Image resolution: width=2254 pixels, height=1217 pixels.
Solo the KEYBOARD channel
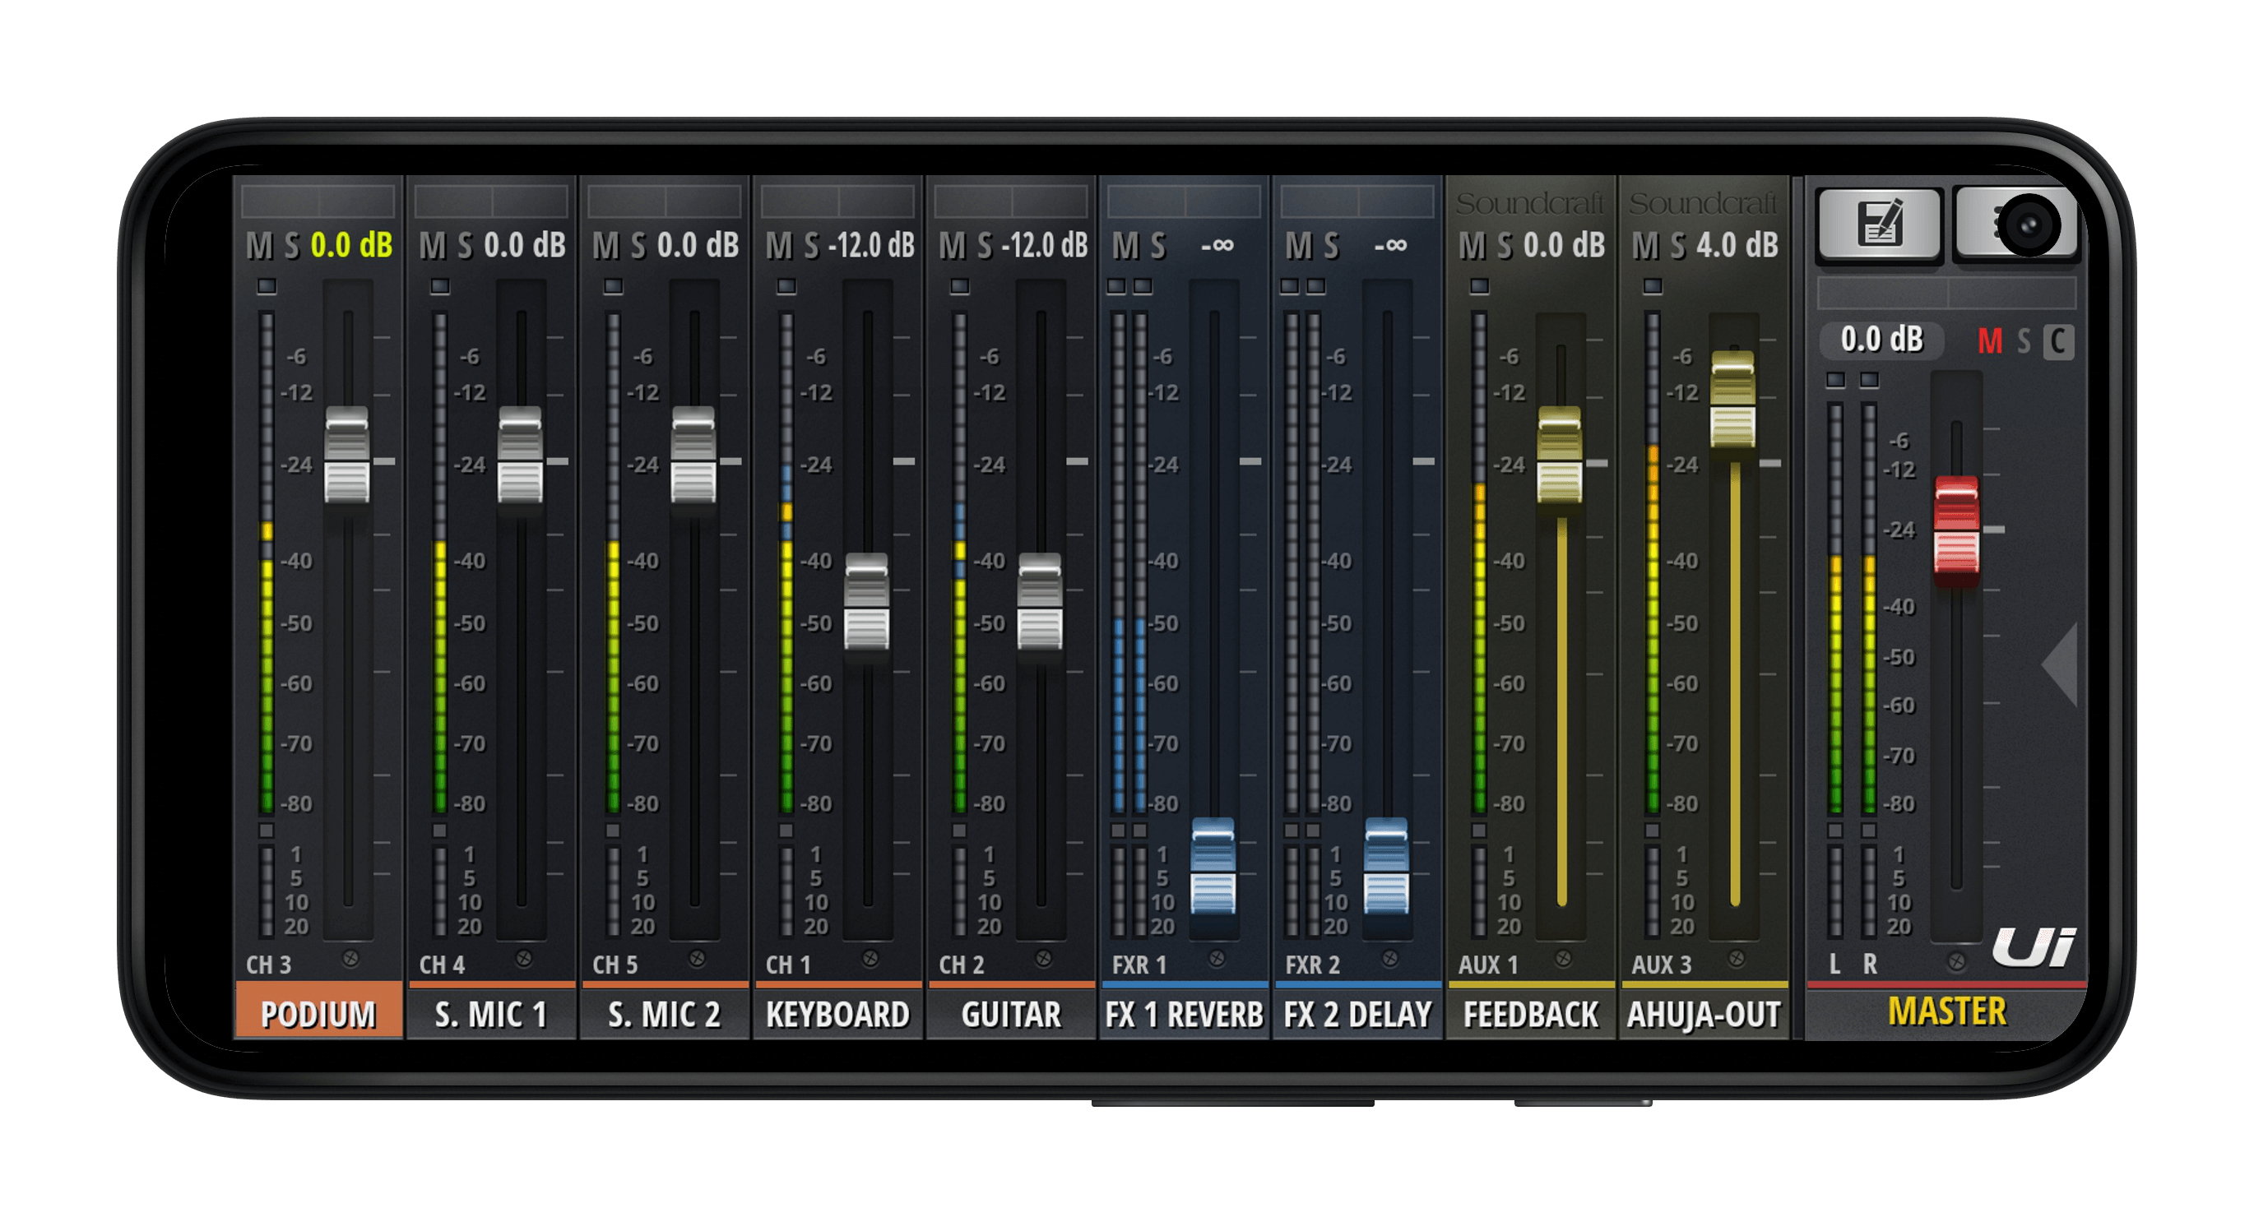pos(812,246)
